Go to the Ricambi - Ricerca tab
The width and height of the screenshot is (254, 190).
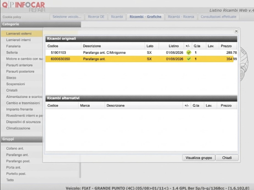(x=181, y=17)
